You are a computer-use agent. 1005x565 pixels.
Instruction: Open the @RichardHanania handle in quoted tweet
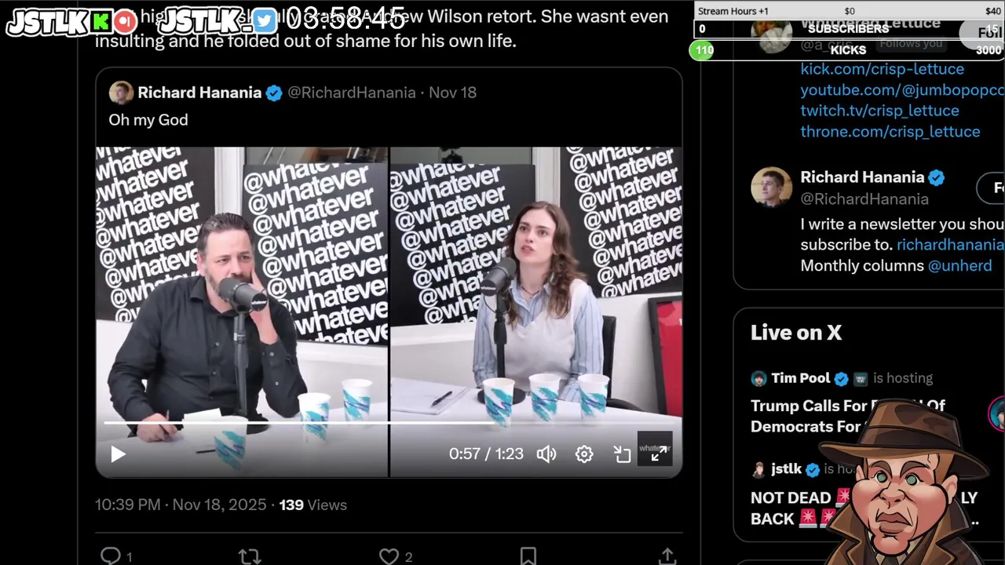click(352, 93)
